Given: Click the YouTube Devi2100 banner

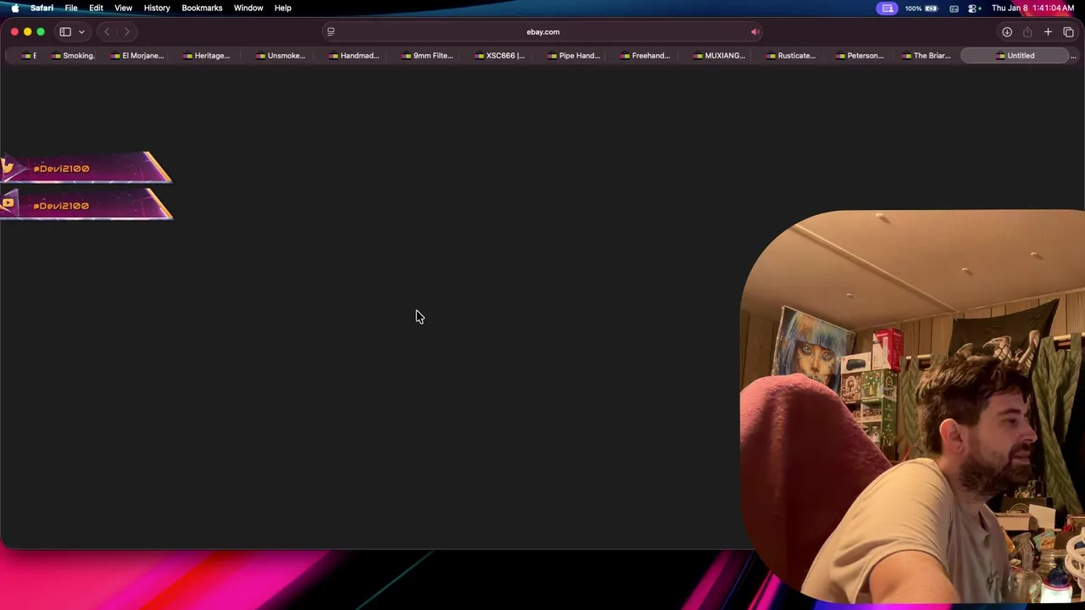Looking at the screenshot, I should [x=86, y=205].
